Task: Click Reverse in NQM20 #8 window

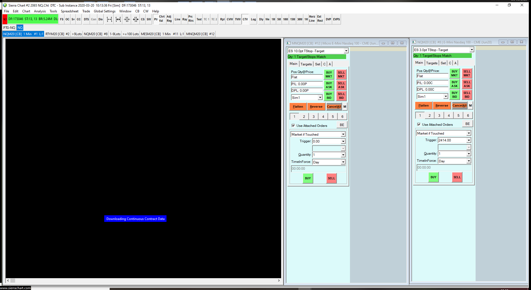Action: pyautogui.click(x=442, y=105)
